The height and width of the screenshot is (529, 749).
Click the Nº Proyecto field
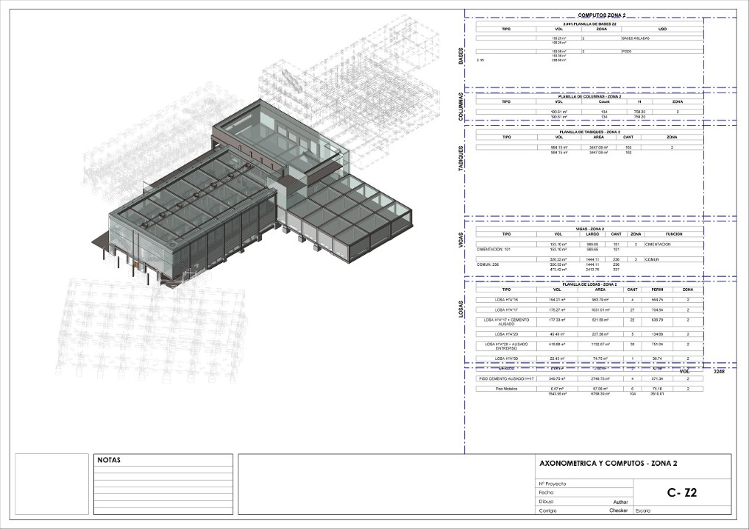[x=552, y=483]
